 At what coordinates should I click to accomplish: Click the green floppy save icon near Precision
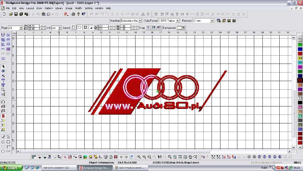click(x=229, y=21)
